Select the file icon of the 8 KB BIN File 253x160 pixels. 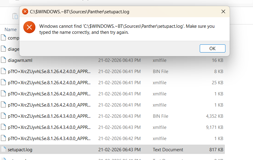[x=3, y=71]
